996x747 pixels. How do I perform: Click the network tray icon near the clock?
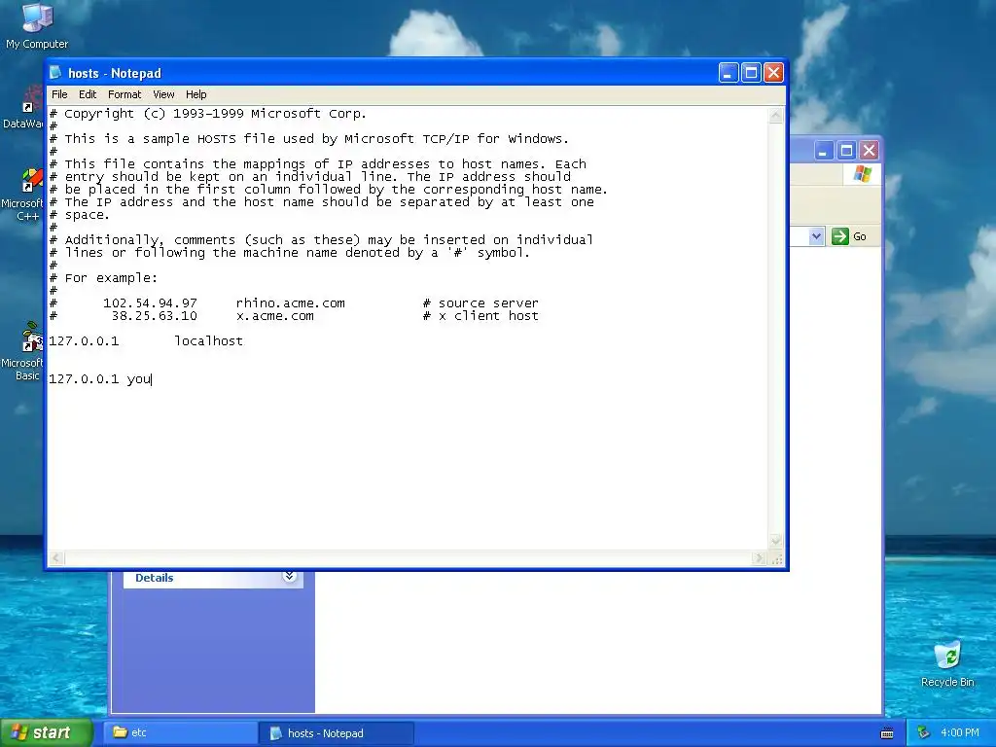tap(924, 732)
